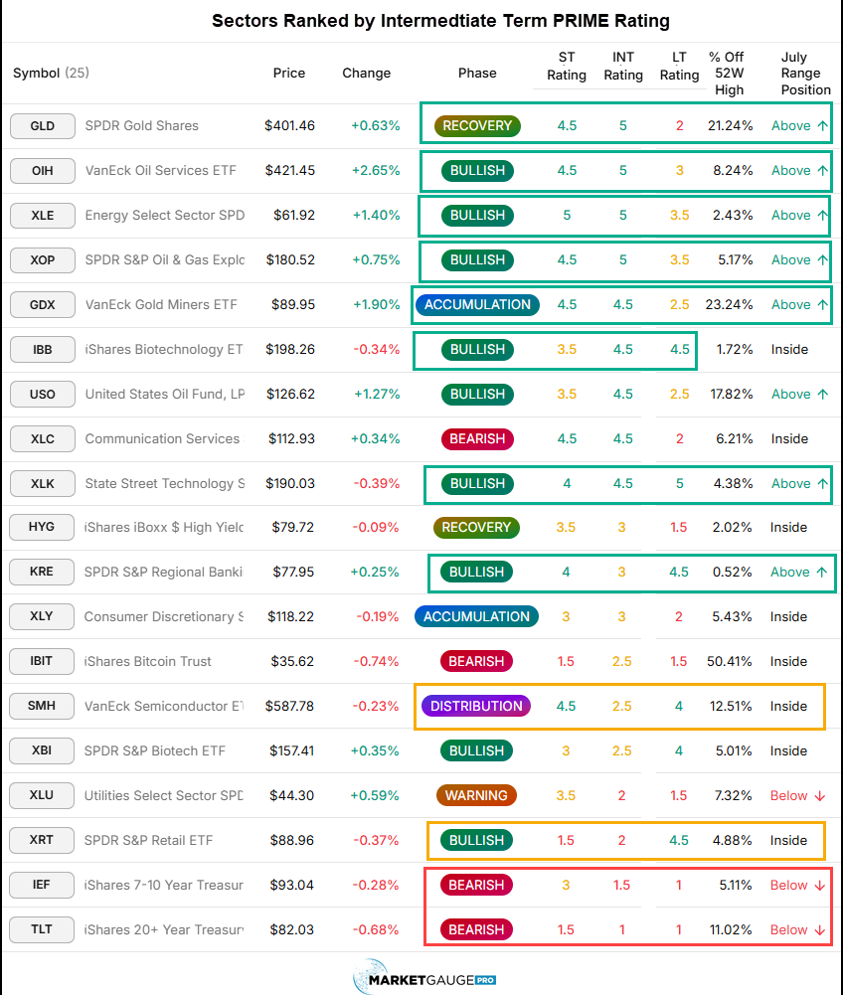Open the XLK symbol button
This screenshot has height=995, width=843.
43,483
